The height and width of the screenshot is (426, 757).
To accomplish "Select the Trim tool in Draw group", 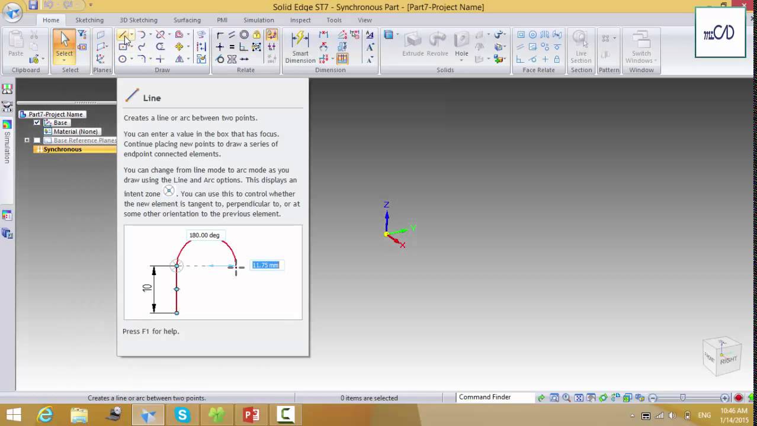I will [161, 35].
